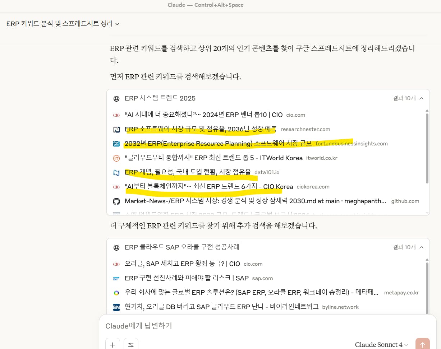Open the 2032년 ERP 소프트웨어 시장 규모 result
441x349 pixels.
tap(218, 144)
